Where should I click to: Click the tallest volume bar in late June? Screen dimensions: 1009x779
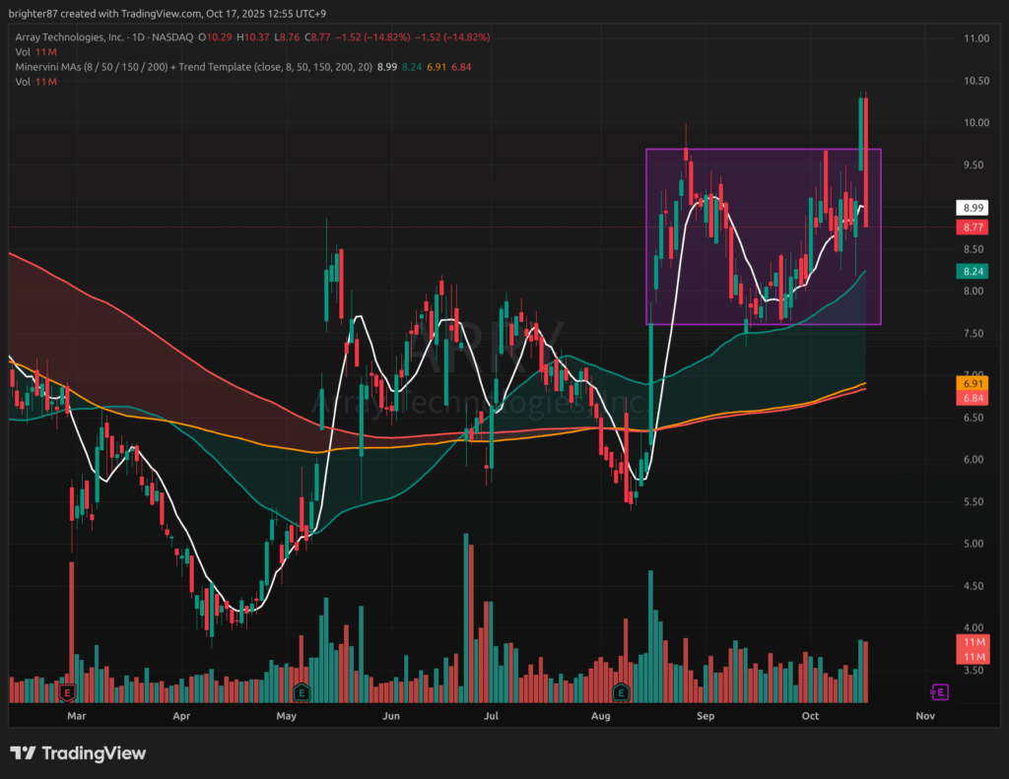(x=466, y=611)
